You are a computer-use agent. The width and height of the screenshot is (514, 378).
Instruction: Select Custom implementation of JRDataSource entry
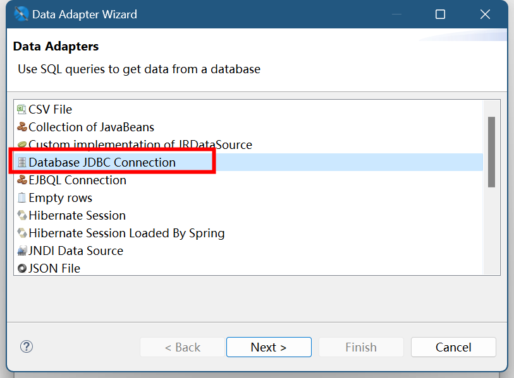140,145
